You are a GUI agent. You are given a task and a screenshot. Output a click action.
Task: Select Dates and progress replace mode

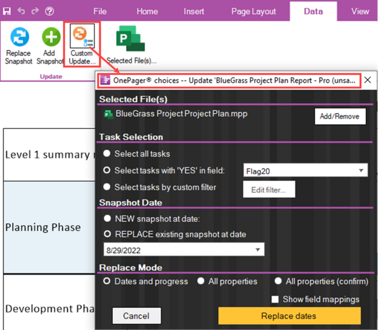[107, 281]
